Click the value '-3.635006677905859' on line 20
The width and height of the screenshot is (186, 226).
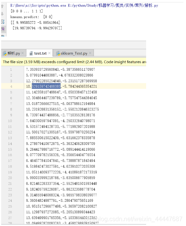78,178
